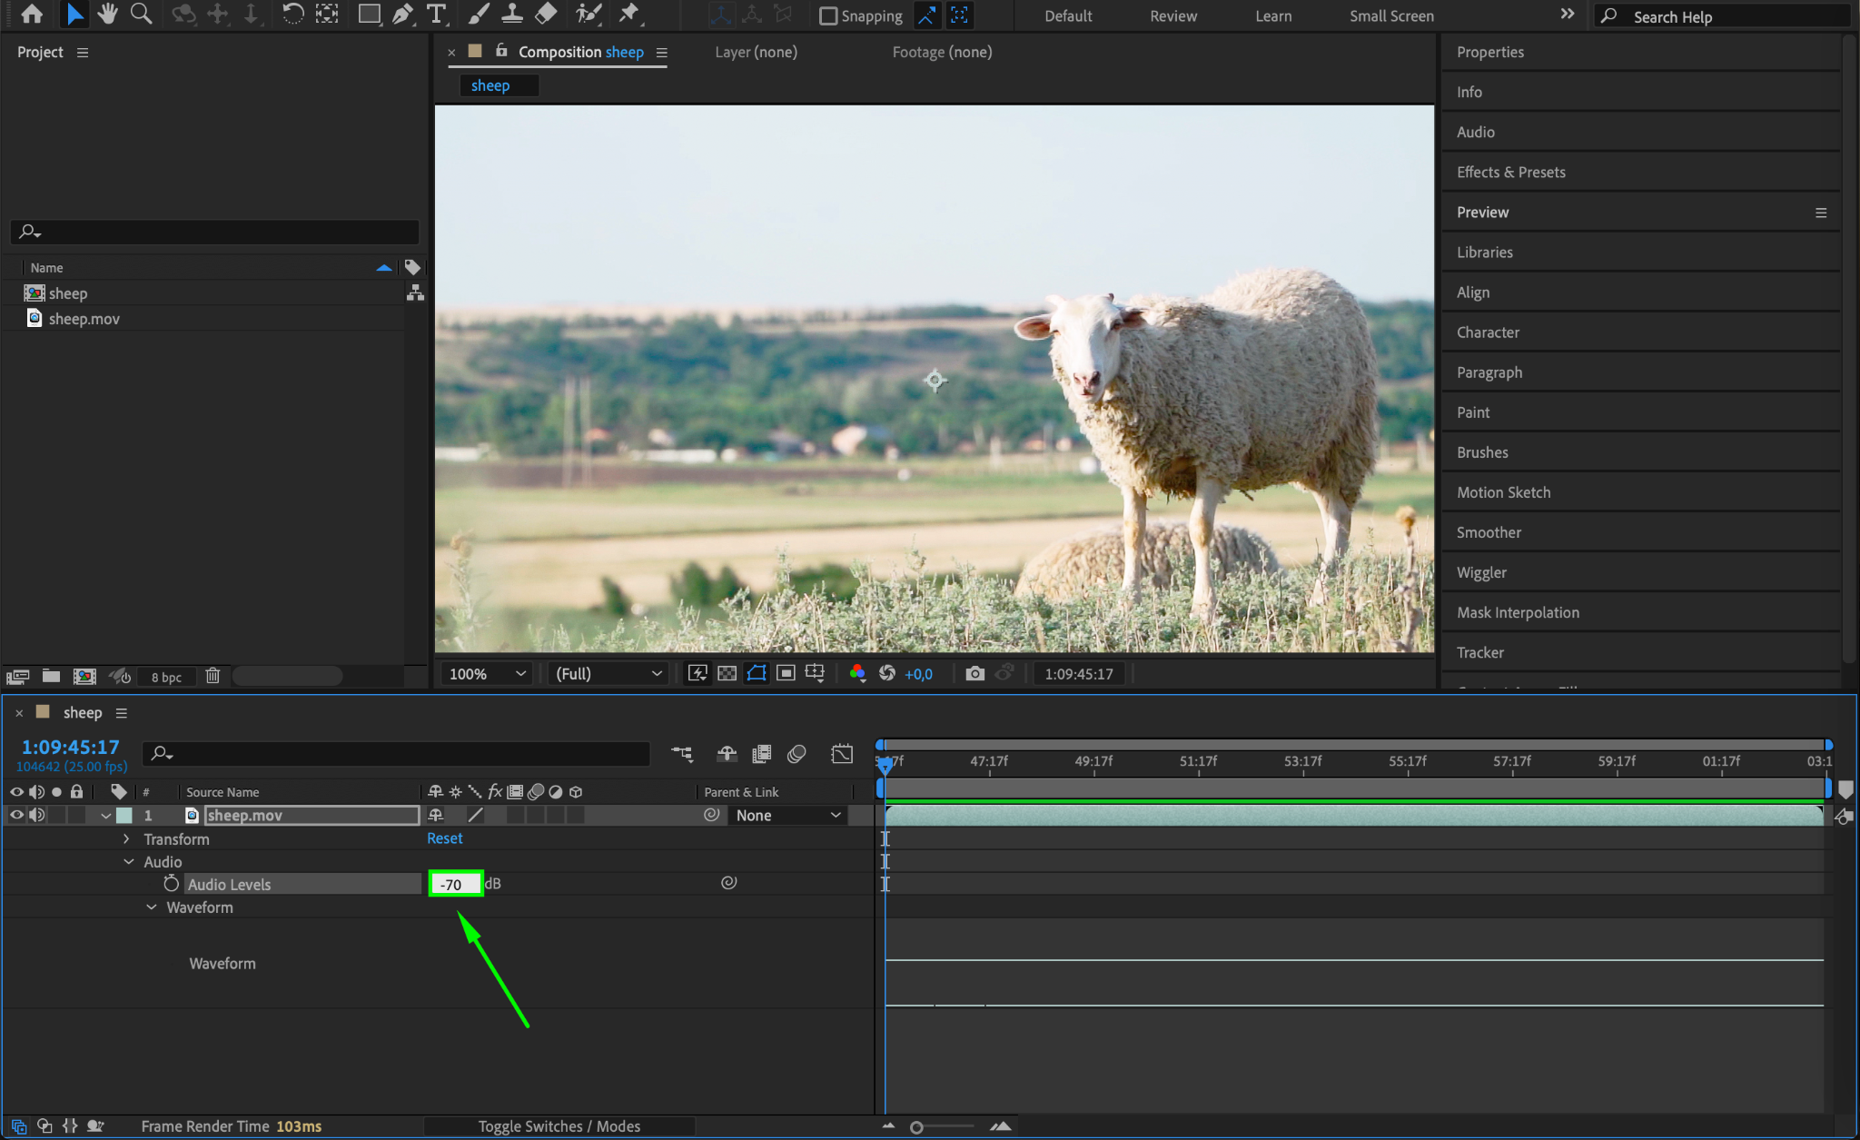Screen dimensions: 1860x1140
Task: Click the snapshot camera icon
Action: [x=975, y=673]
